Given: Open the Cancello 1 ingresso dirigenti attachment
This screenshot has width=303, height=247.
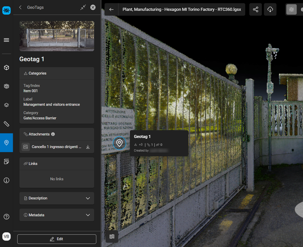Looking at the screenshot, I should point(56,147).
